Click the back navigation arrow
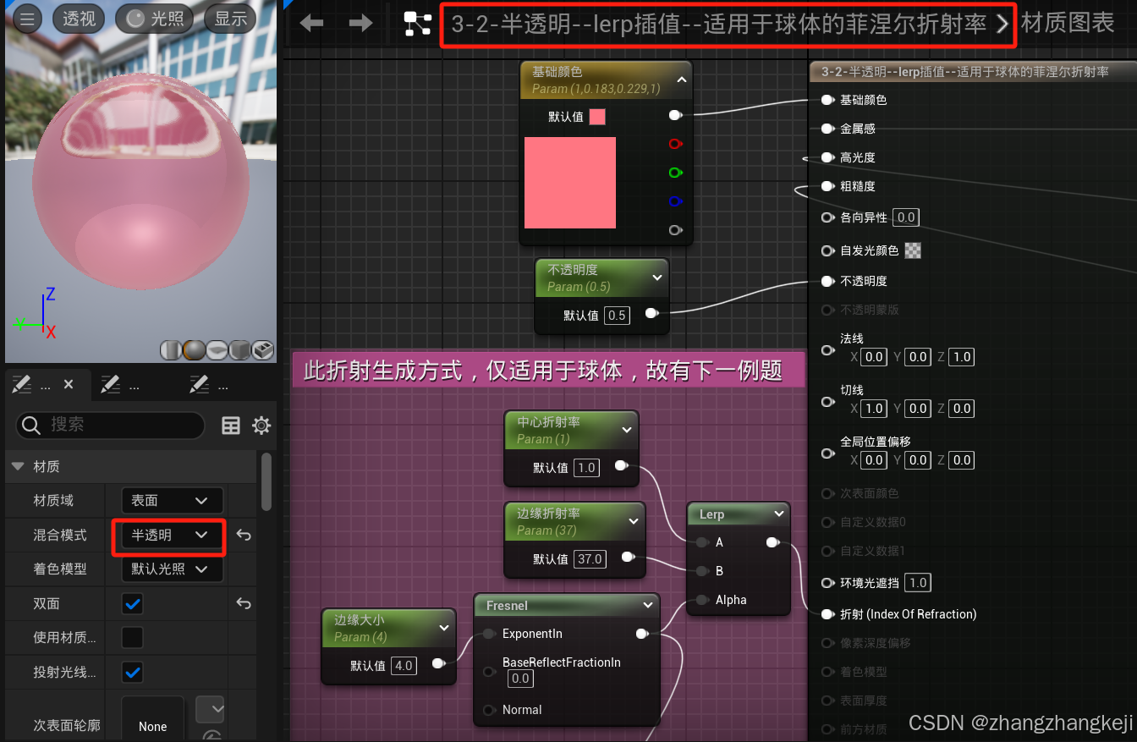The width and height of the screenshot is (1137, 742). point(310,23)
